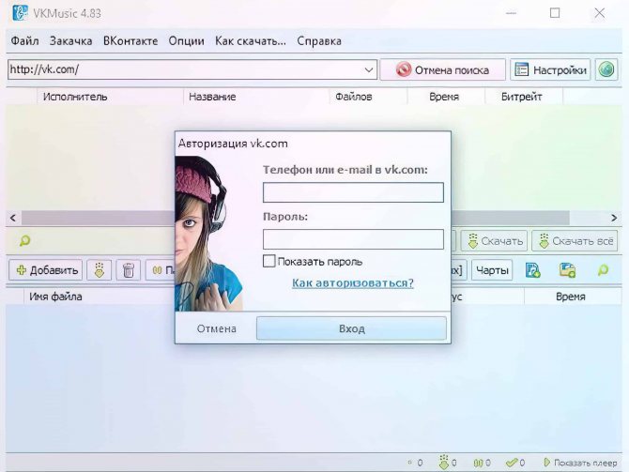Click the phone or e-mail input field
Image resolution: width=629 pixels, height=472 pixels.
coord(353,192)
